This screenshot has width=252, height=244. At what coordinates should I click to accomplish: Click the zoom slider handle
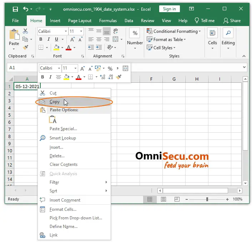point(207,199)
